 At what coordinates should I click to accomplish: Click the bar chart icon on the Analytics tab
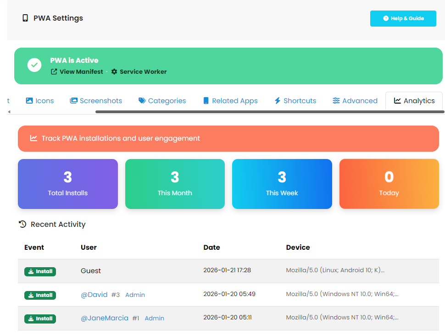(x=397, y=100)
